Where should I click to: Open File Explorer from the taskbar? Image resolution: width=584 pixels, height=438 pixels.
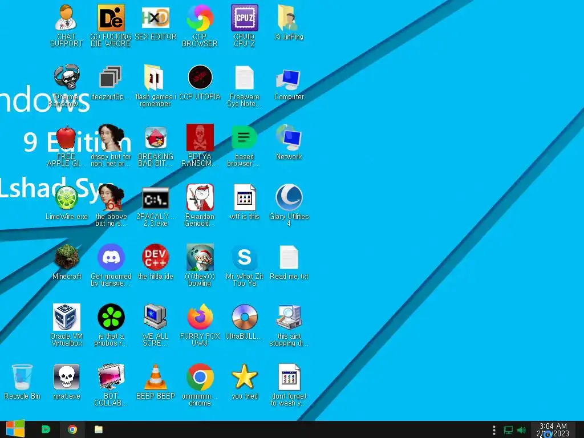pos(99,429)
